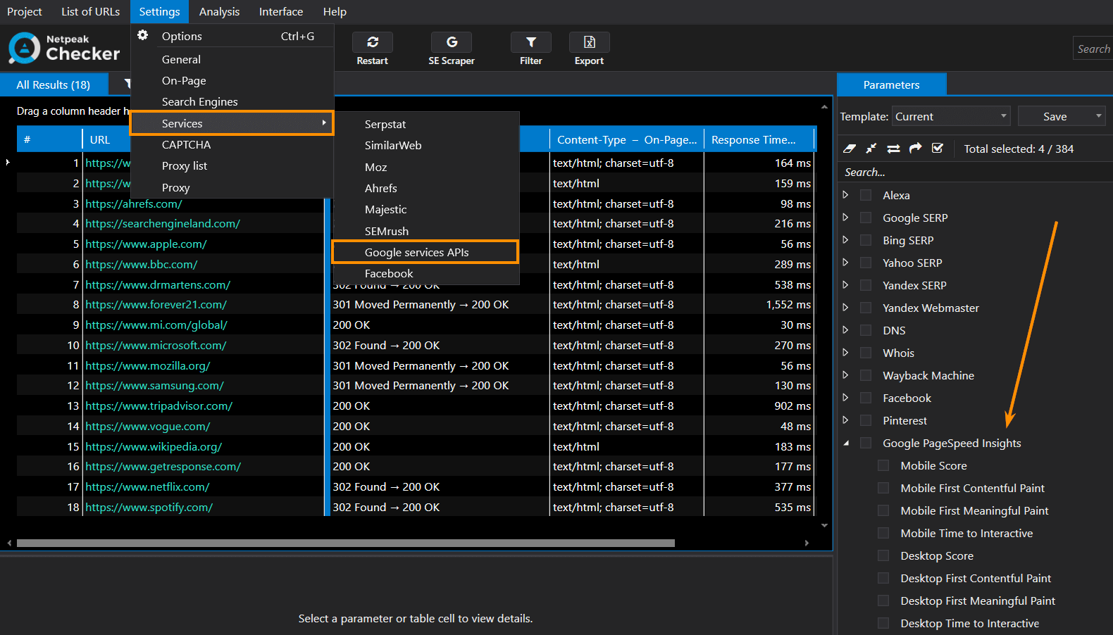Expand the Yandex Webmaster group
The height and width of the screenshot is (635, 1113).
point(846,307)
